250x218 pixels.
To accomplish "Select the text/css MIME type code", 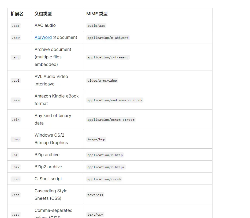I will tap(95, 195).
